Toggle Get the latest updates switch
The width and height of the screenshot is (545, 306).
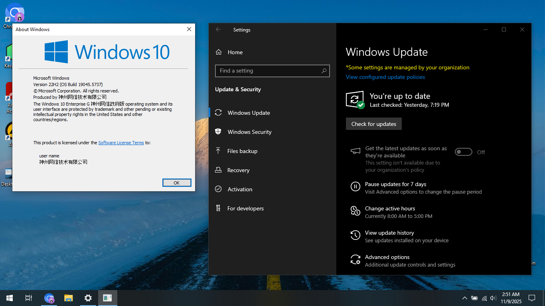tap(464, 152)
